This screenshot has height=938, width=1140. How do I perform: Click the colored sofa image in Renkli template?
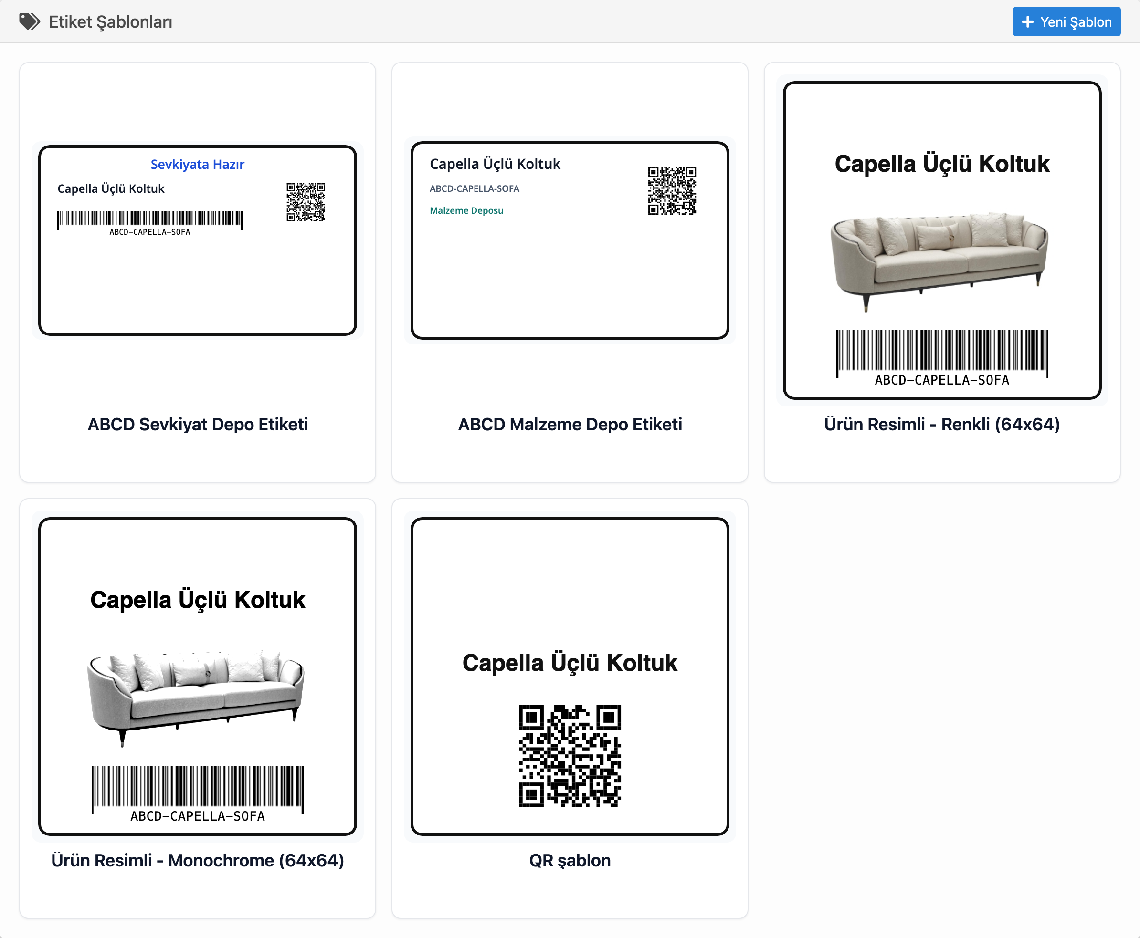pos(939,262)
